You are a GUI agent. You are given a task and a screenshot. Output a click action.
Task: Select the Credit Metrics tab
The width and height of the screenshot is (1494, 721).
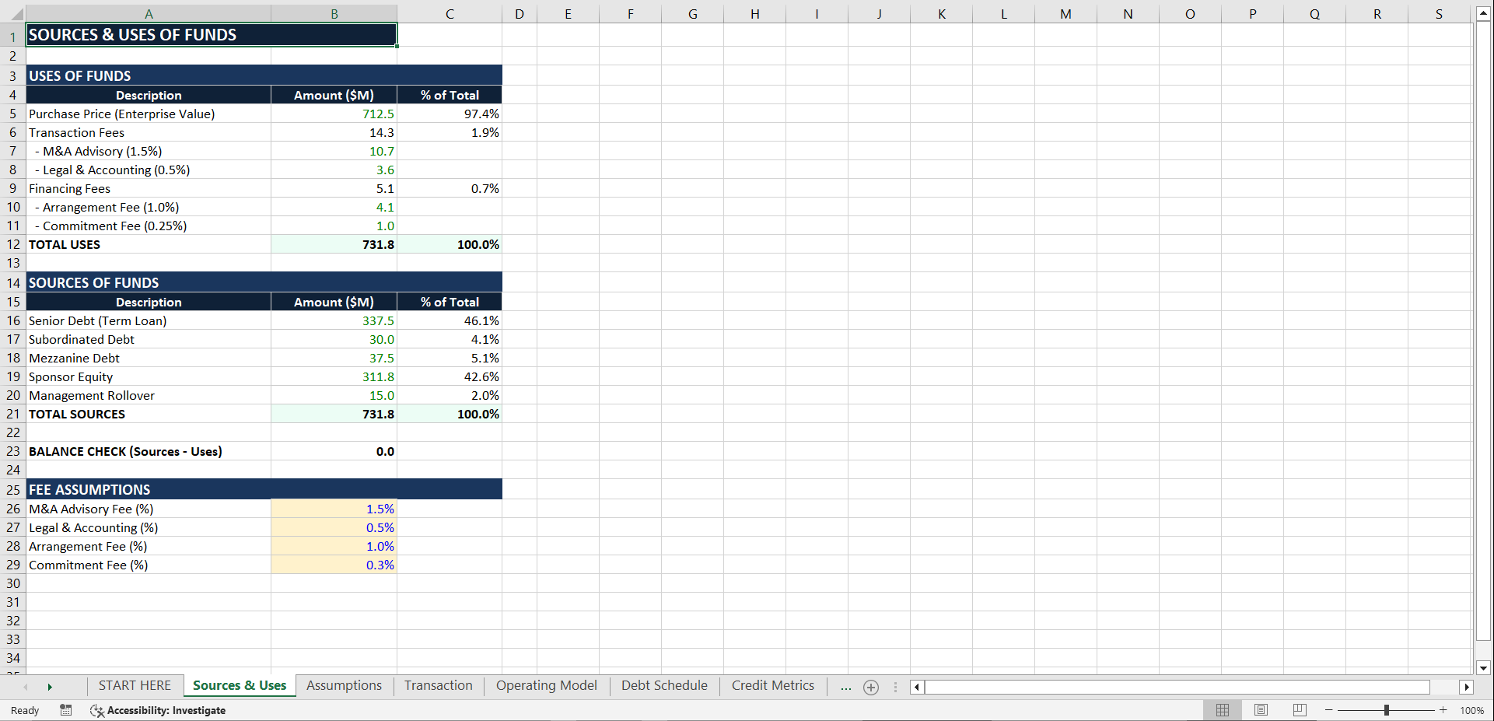point(772,685)
